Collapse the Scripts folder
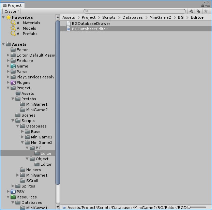 point(13,120)
